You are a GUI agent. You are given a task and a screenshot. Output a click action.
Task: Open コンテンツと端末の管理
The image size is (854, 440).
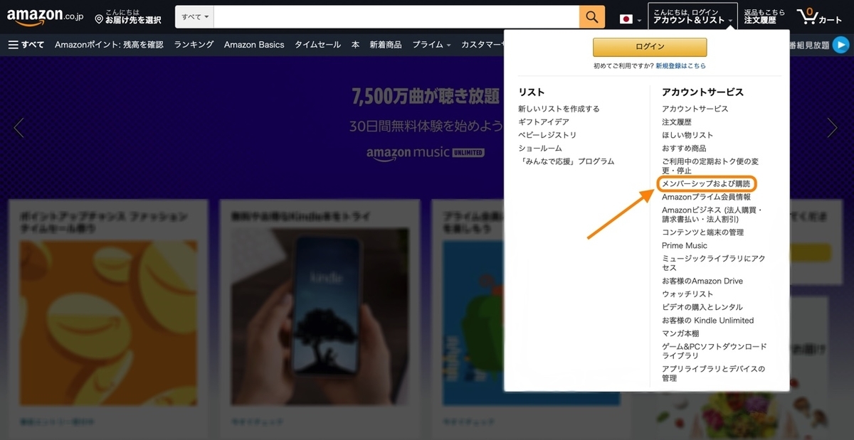tap(702, 232)
